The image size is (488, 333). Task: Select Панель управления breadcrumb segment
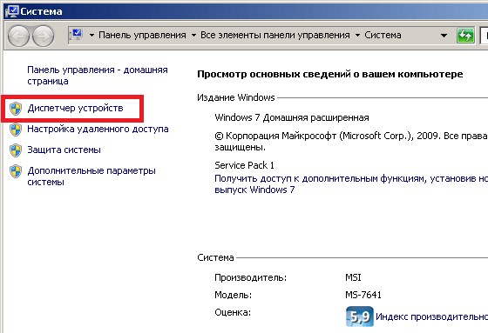point(142,35)
